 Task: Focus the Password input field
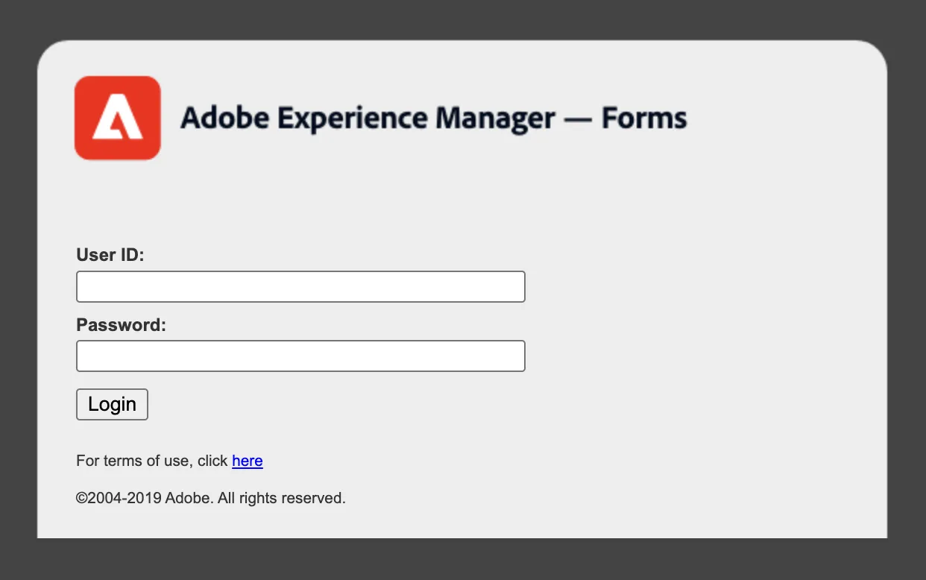tap(300, 356)
